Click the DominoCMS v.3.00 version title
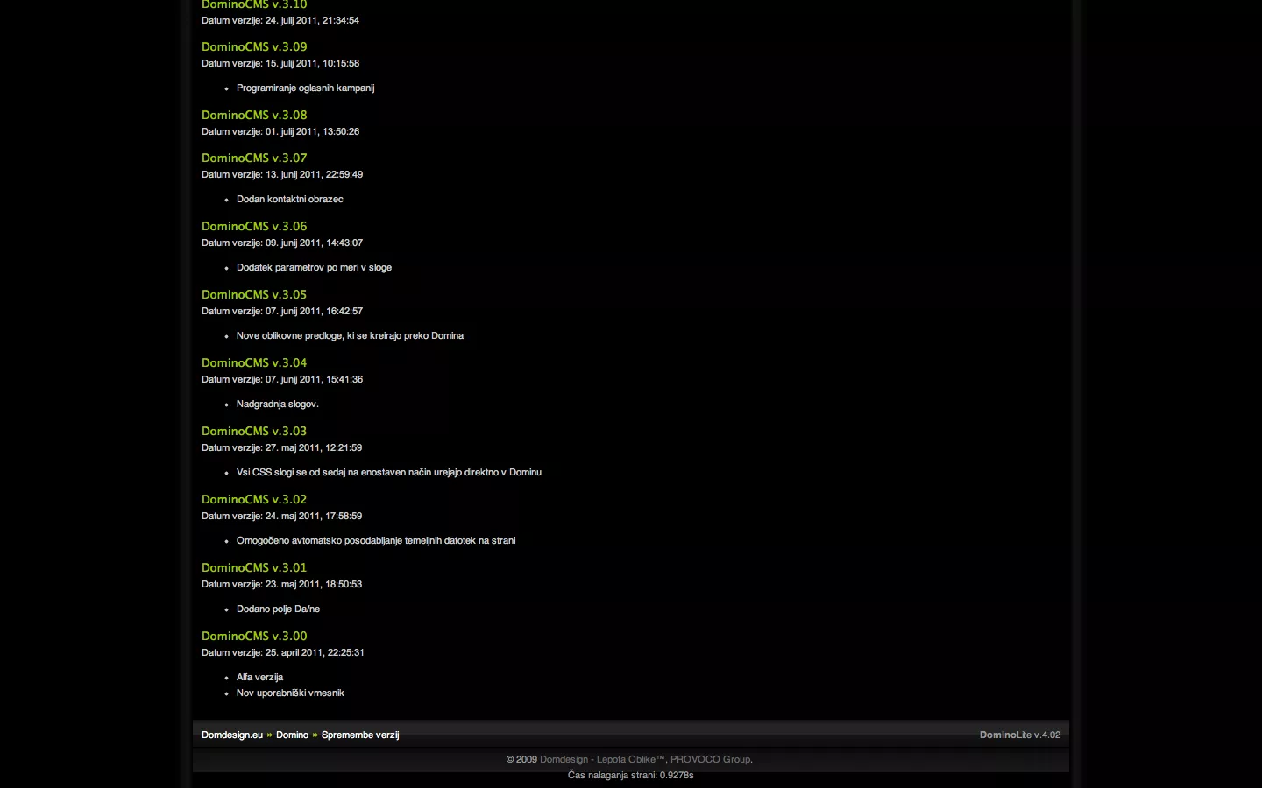 pyautogui.click(x=254, y=636)
